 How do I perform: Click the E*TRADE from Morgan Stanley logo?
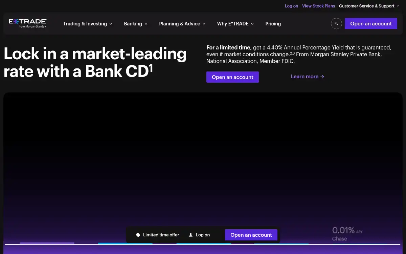click(27, 23)
